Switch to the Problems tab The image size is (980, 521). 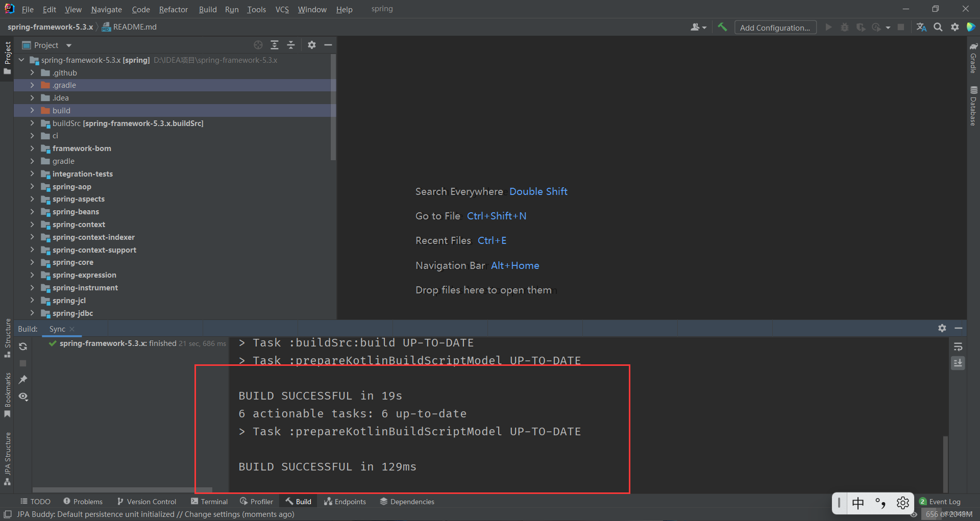[83, 502]
